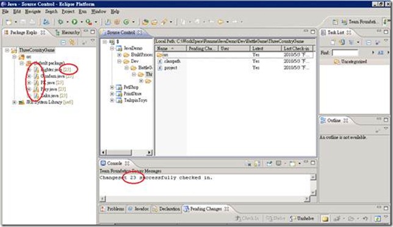Collapse All in Package Explorer toolbar
Image resolution: width=393 pixels, height=227 pixels.
click(x=63, y=42)
